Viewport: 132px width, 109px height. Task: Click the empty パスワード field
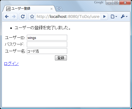coord(47,44)
